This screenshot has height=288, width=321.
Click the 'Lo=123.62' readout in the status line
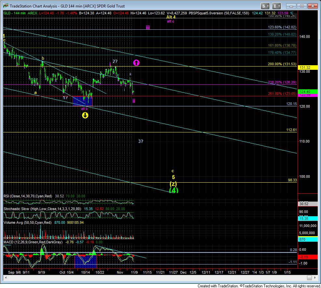pyautogui.click(x=156, y=13)
